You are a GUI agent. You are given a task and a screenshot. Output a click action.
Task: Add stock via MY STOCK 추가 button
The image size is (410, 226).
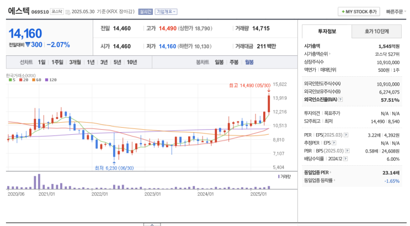pyautogui.click(x=359, y=12)
